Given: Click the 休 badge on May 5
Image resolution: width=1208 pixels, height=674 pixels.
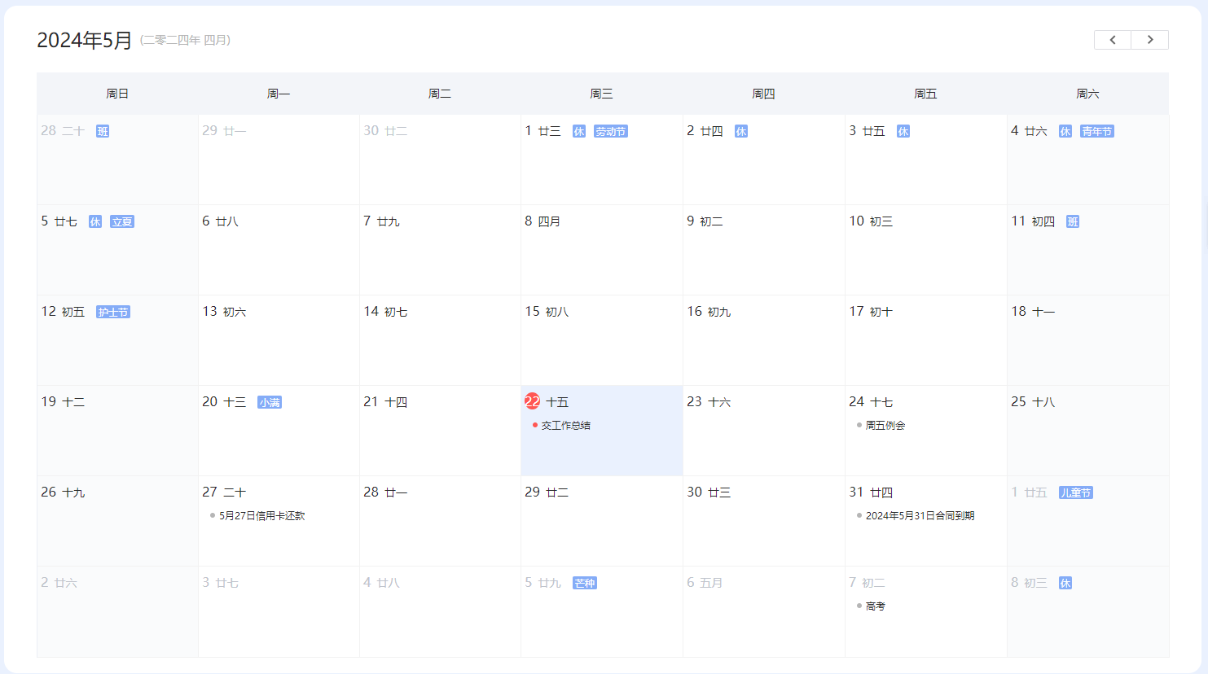Looking at the screenshot, I should tap(95, 221).
